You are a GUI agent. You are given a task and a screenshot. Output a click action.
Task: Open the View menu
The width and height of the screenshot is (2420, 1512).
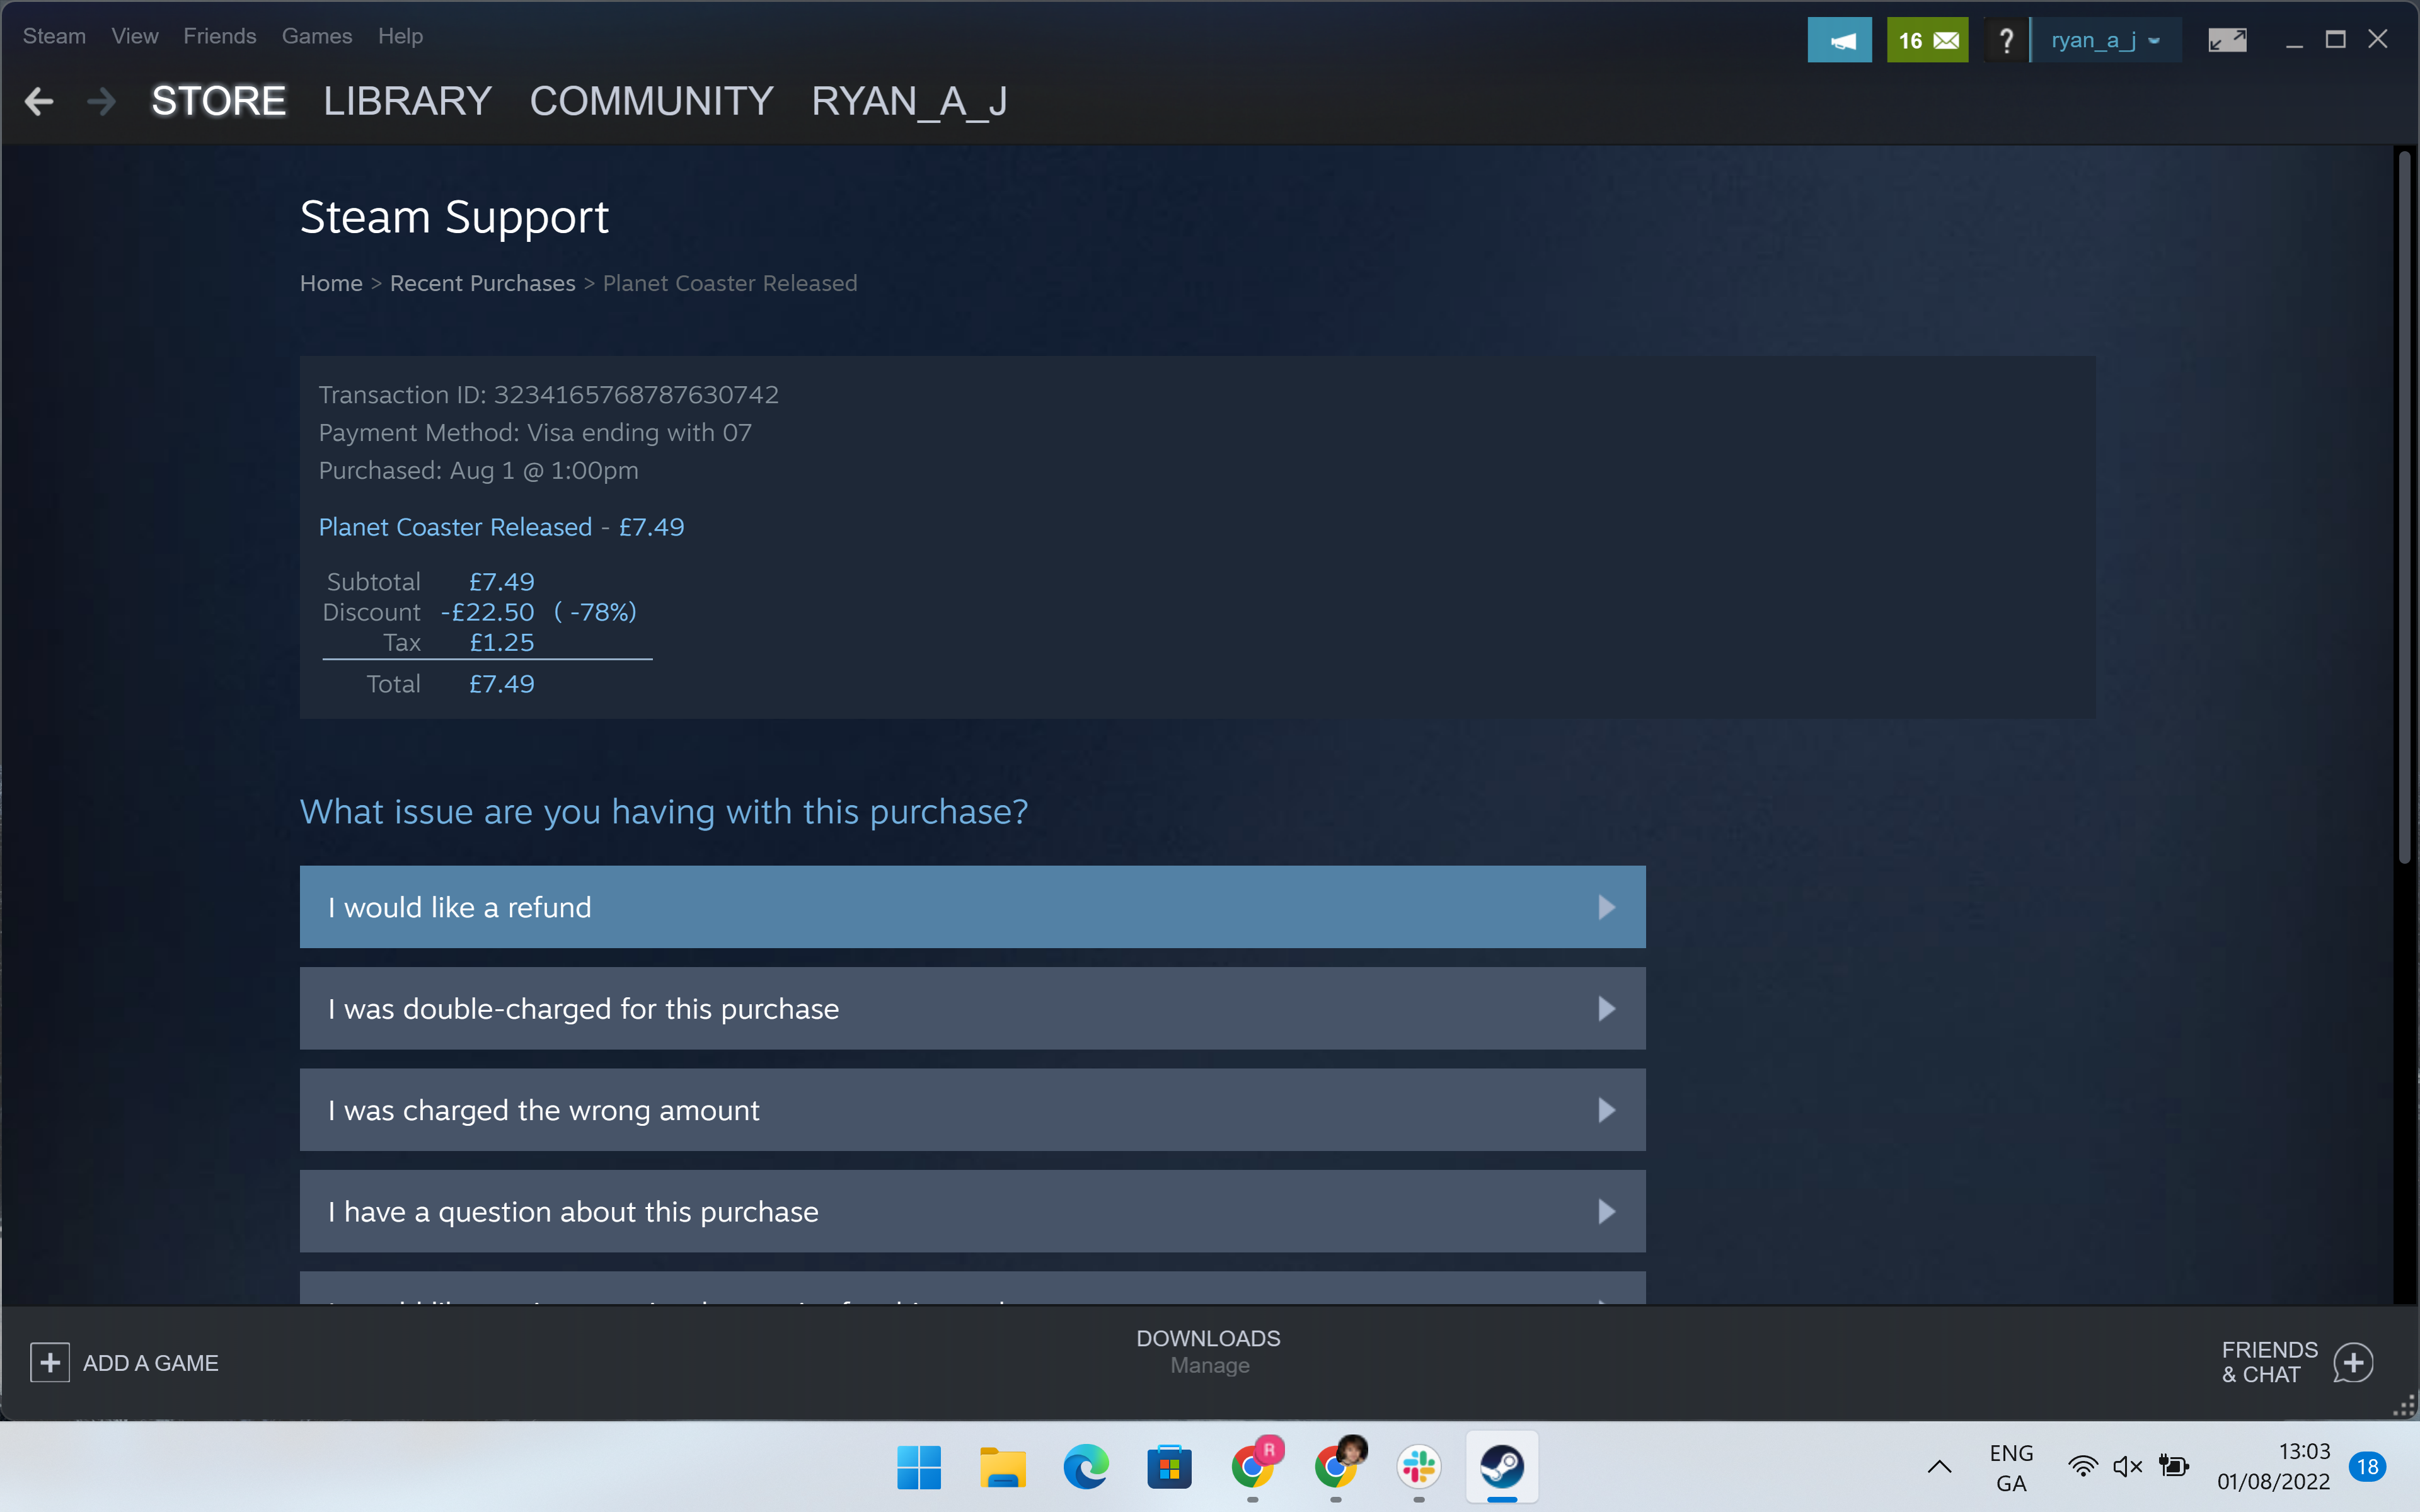pyautogui.click(x=135, y=36)
